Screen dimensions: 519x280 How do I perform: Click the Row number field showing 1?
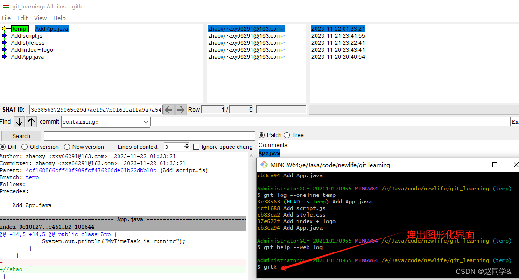tap(213, 110)
